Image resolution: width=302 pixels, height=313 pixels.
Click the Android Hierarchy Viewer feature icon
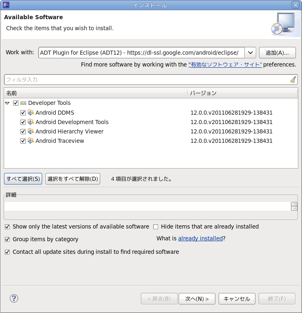31,131
